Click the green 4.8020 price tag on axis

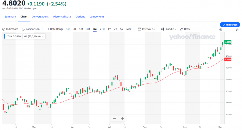pyautogui.click(x=228, y=42)
